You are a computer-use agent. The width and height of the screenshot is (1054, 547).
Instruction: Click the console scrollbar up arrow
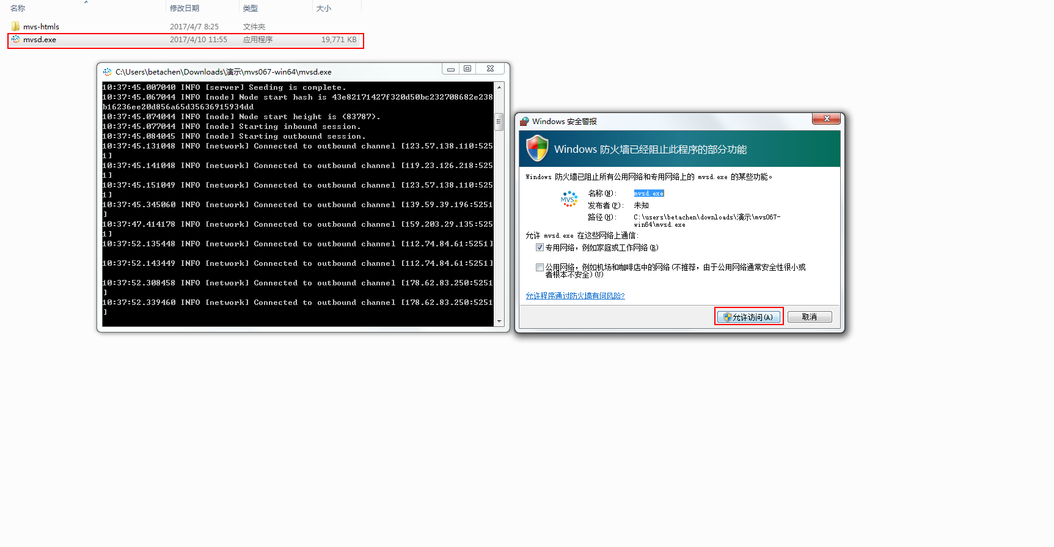[499, 87]
